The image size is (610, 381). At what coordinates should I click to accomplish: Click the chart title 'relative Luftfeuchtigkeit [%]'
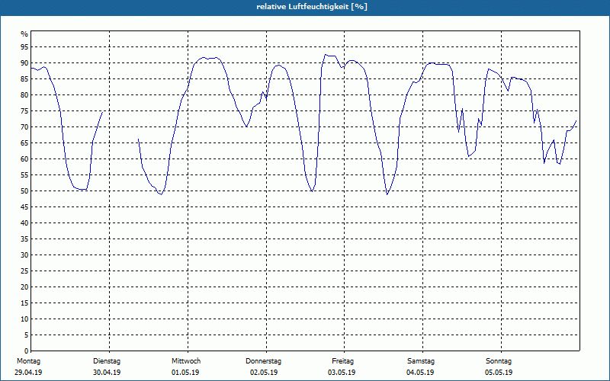[x=312, y=7]
